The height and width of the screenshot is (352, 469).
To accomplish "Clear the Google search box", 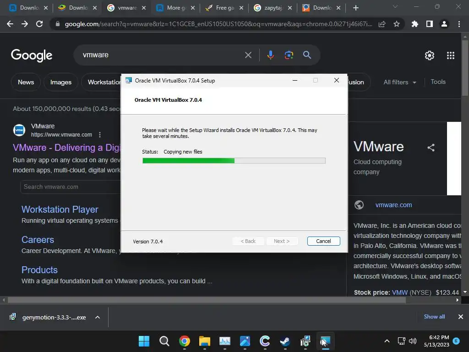I will click(x=248, y=55).
